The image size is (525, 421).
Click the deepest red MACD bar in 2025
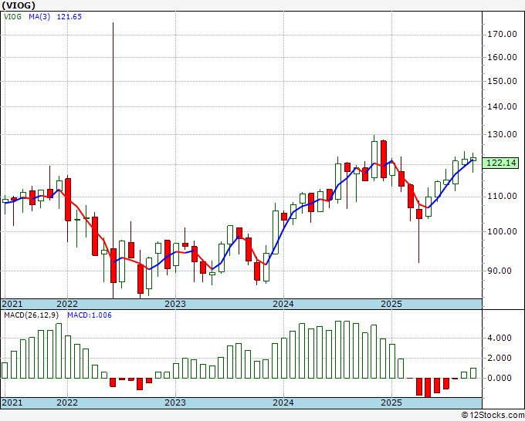tap(428, 388)
